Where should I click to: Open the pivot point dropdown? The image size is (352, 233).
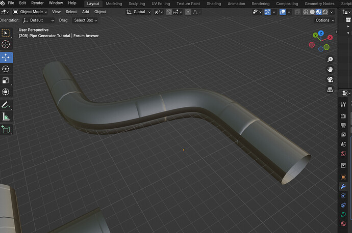point(159,12)
